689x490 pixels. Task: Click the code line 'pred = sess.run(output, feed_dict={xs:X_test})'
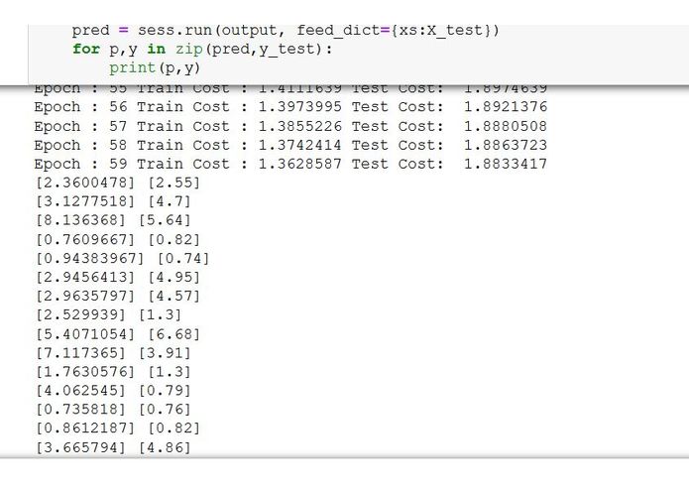[286, 31]
